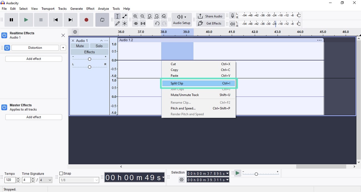The height and width of the screenshot is (192, 361).
Task: Open the timeline options gear
Action: pyautogui.click(x=75, y=32)
